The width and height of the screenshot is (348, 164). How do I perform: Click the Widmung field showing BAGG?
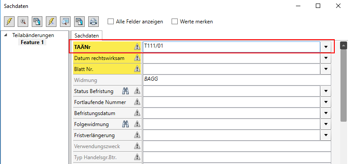pyautogui.click(x=237, y=80)
